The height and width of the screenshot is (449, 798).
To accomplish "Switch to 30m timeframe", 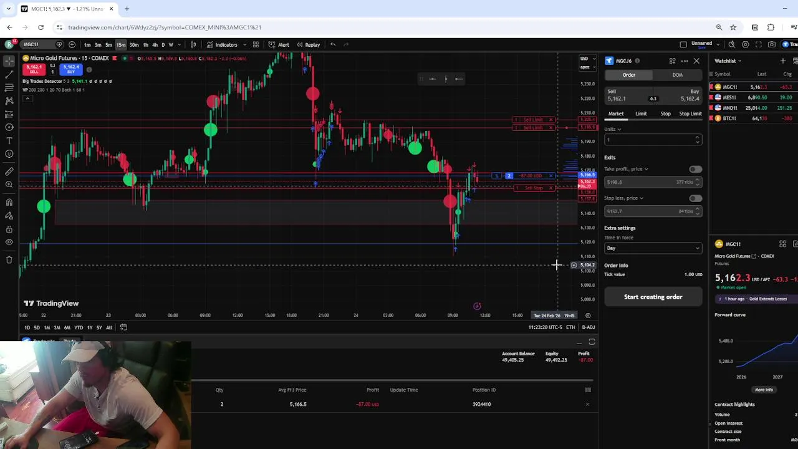I will [x=133, y=44].
